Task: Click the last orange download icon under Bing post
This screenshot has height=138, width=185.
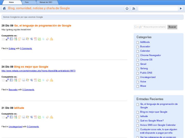Action: [51, 80]
